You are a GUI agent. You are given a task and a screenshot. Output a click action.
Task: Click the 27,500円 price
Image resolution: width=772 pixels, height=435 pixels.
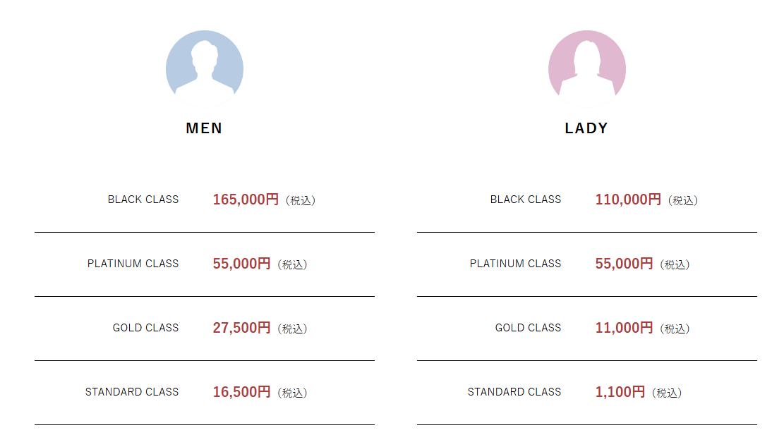coord(241,328)
